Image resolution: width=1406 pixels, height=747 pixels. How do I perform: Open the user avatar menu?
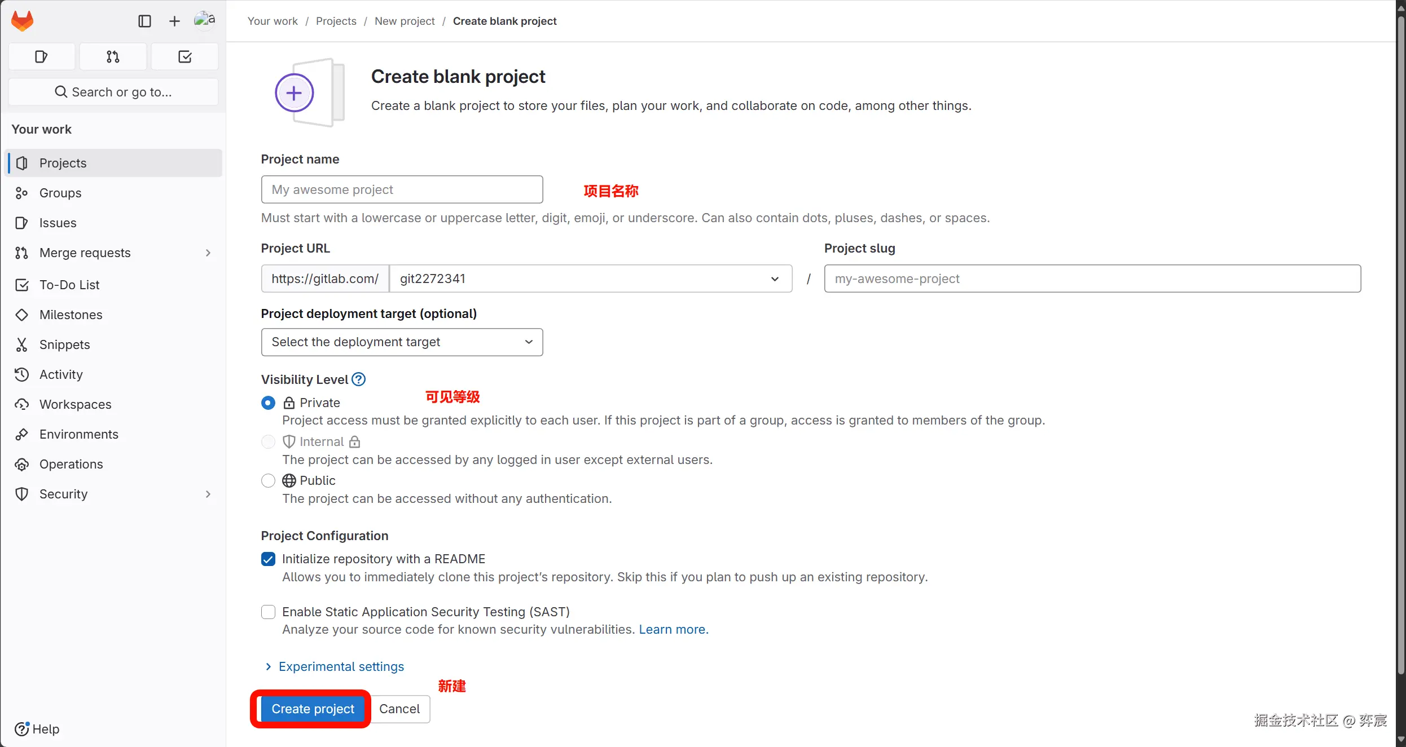[204, 20]
